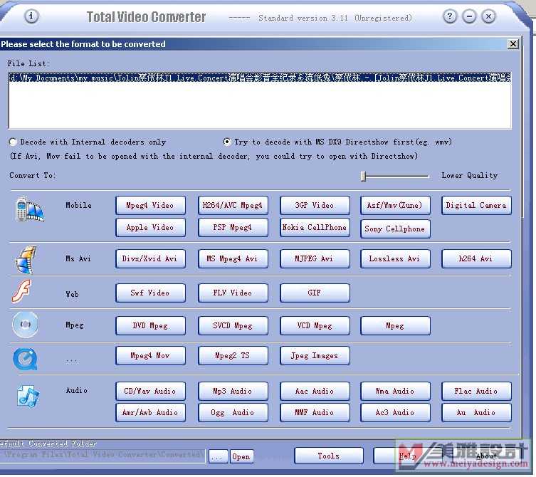Open help via question mark icon
The width and height of the screenshot is (536, 477).
click(x=450, y=16)
